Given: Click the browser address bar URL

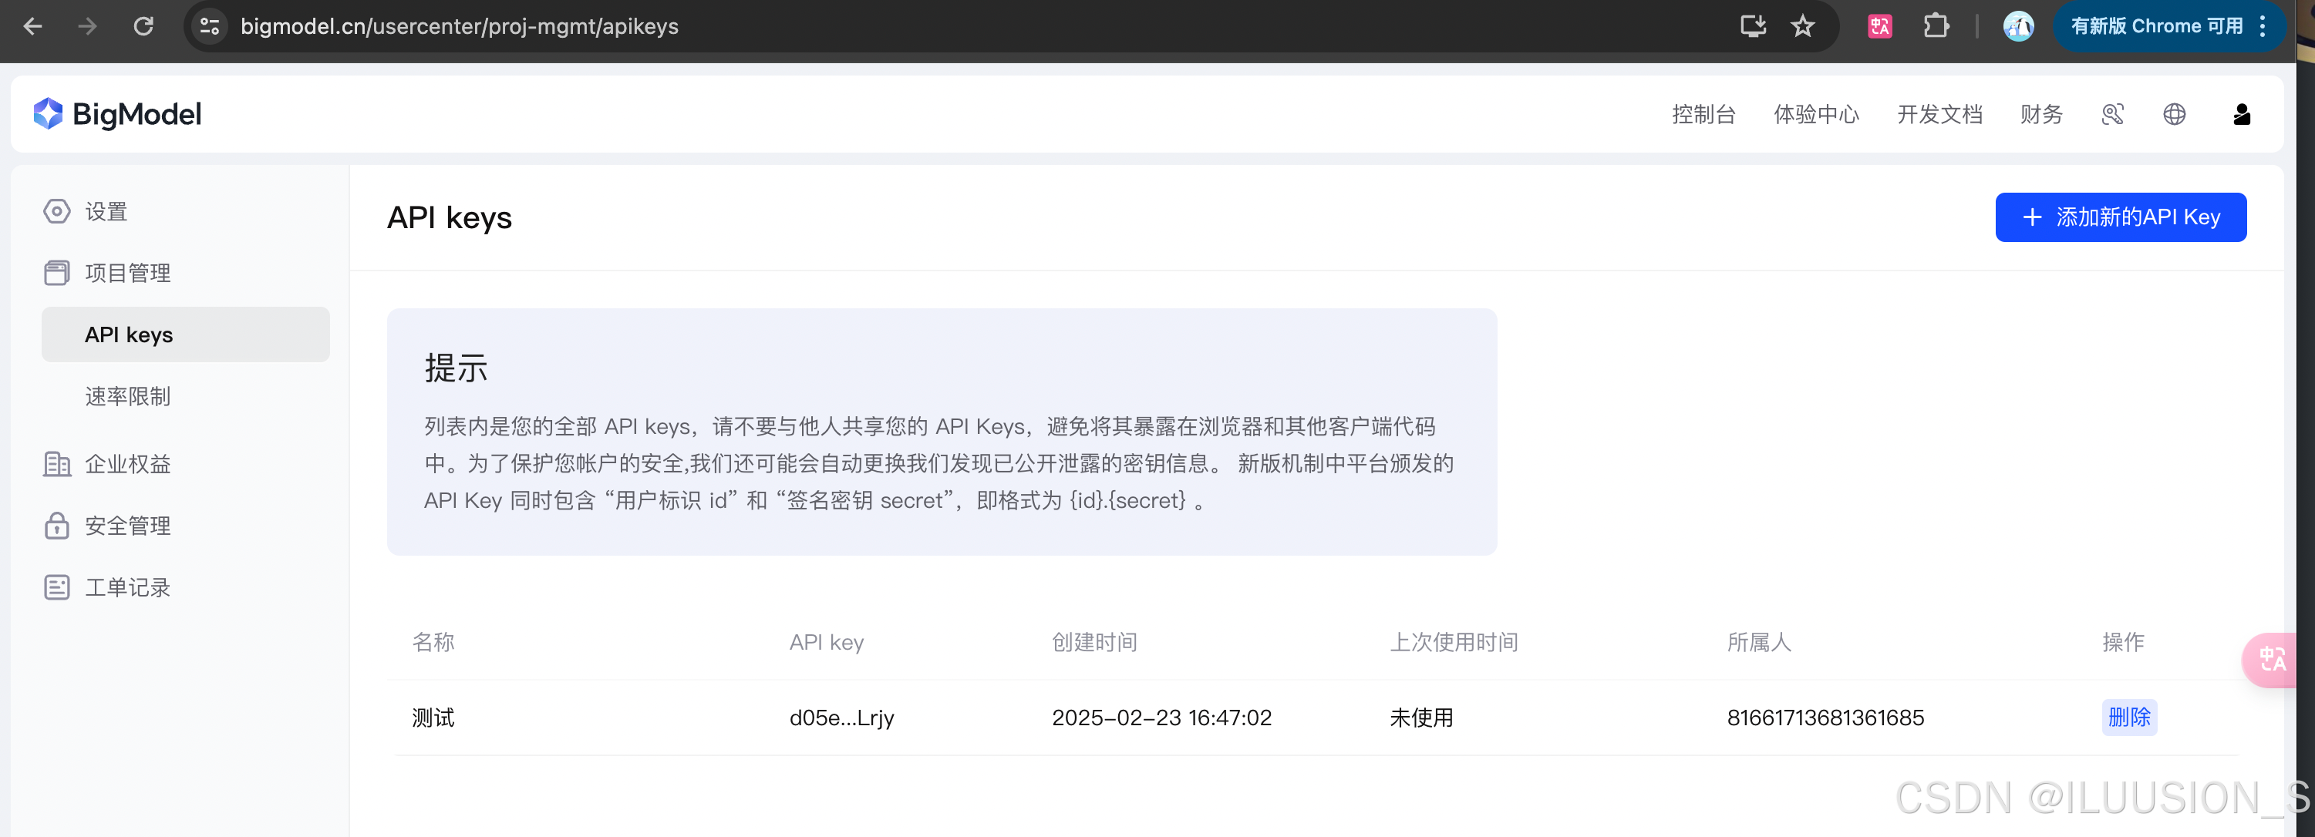Looking at the screenshot, I should click(458, 26).
